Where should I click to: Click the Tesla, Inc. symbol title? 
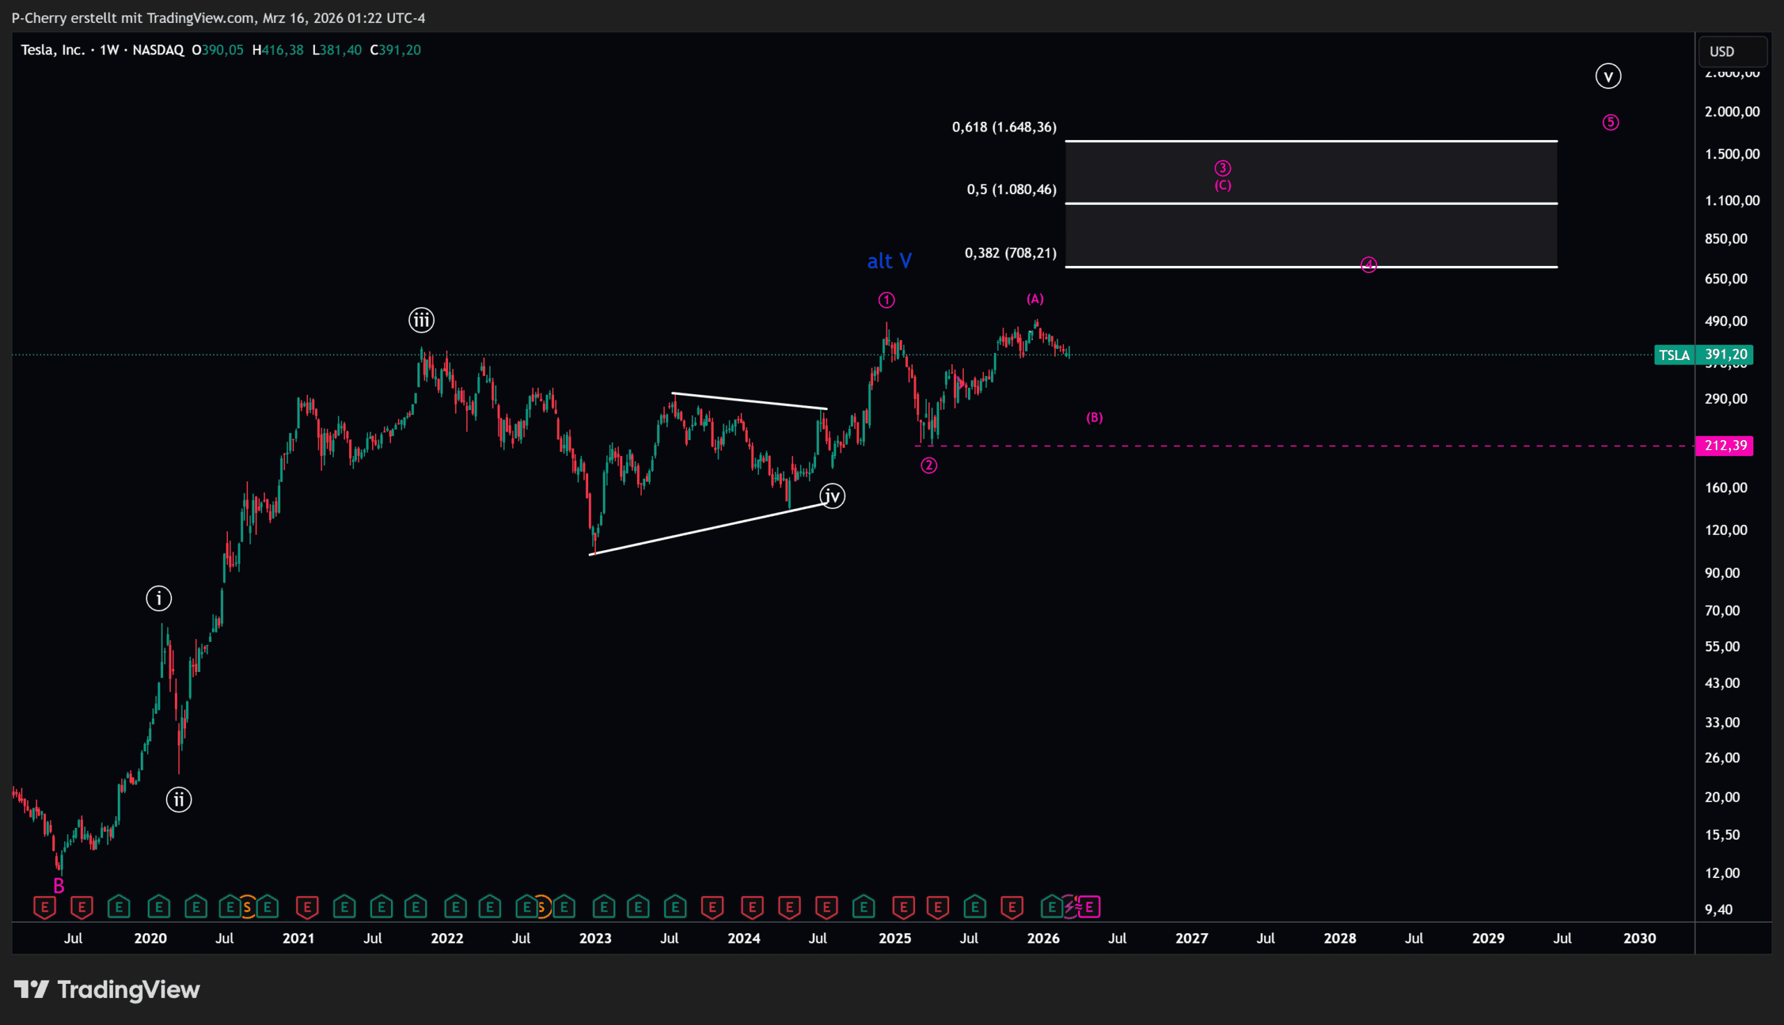coord(53,50)
